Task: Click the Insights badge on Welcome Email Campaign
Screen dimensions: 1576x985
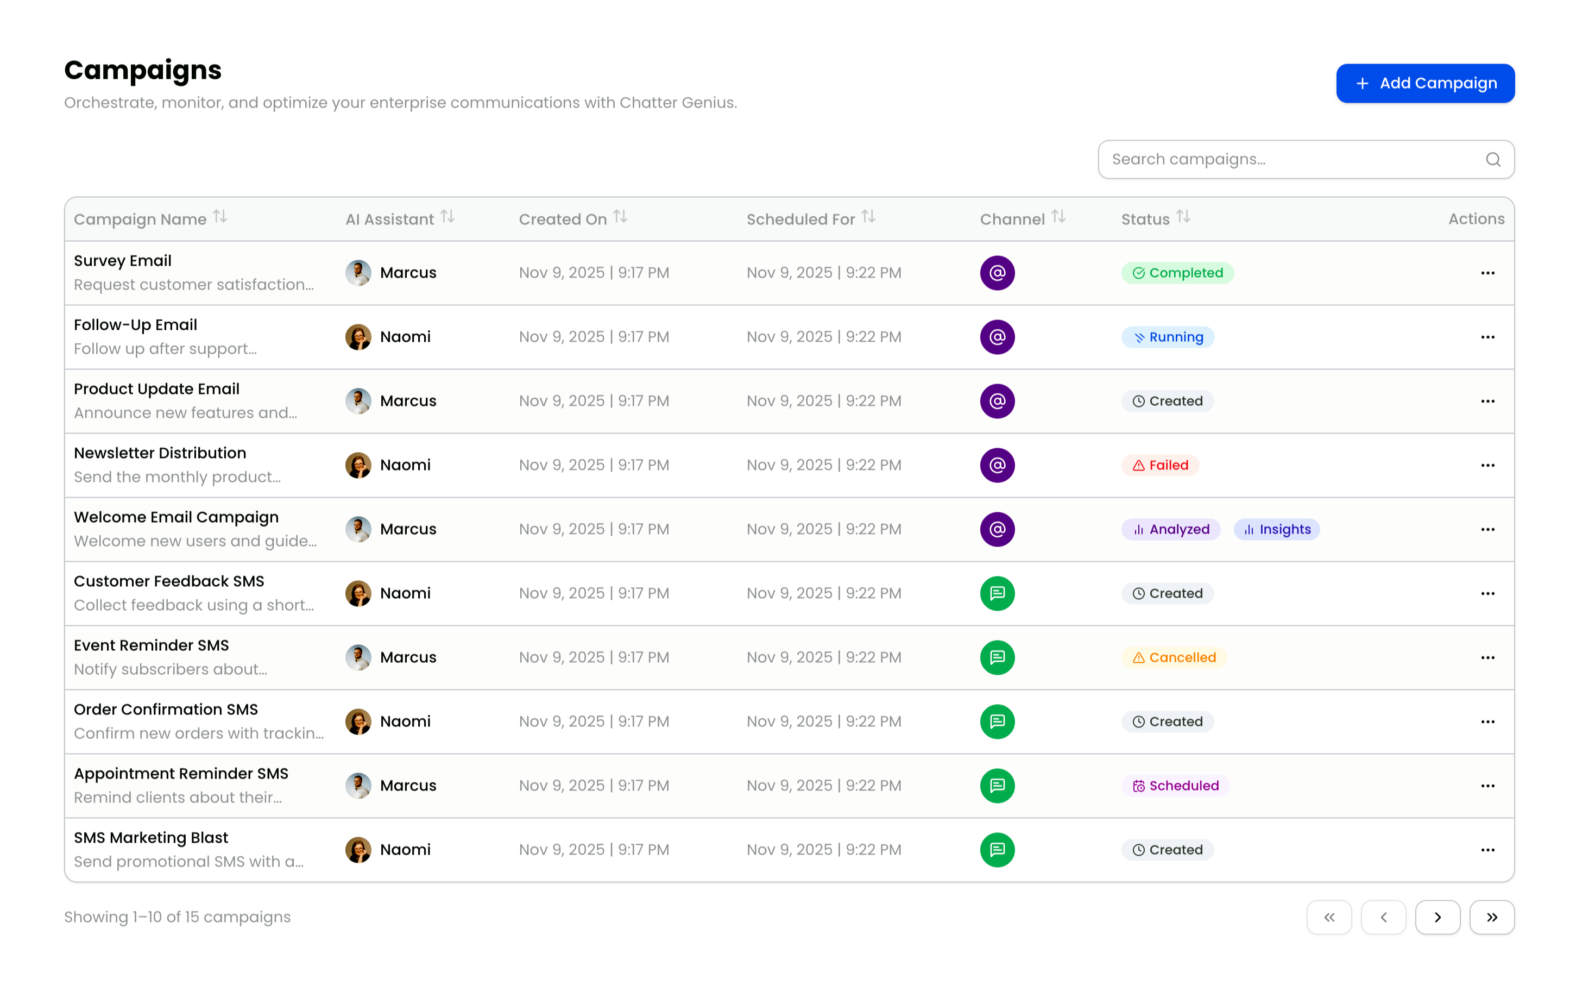Action: pos(1277,529)
